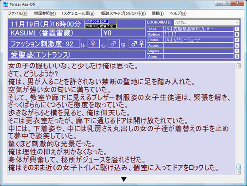Image resolution: width=247 pixels, height=186 pixels.
Task: Click the 23時00分就寝予定 bedtime indicator
Action: (x=101, y=26)
